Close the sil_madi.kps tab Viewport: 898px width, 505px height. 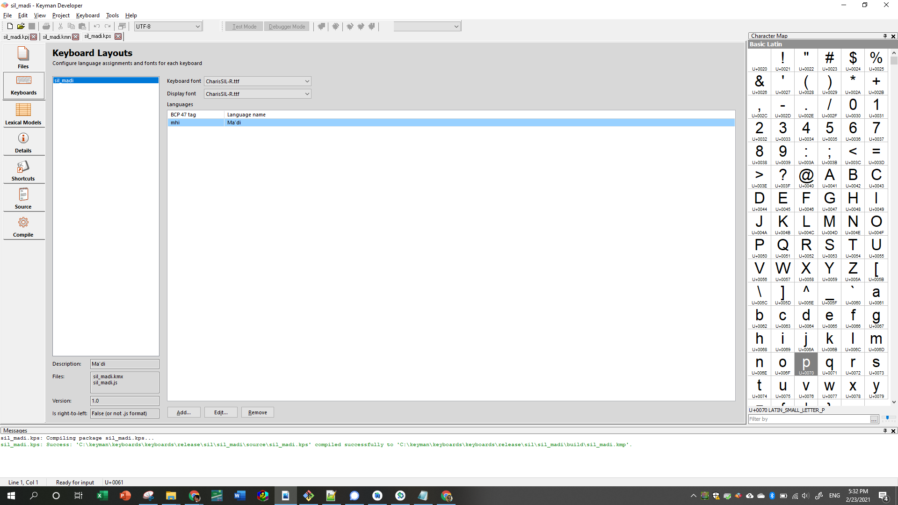coord(118,36)
